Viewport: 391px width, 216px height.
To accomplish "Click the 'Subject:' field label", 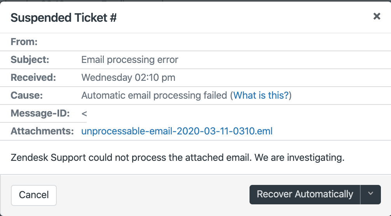I will point(30,60).
